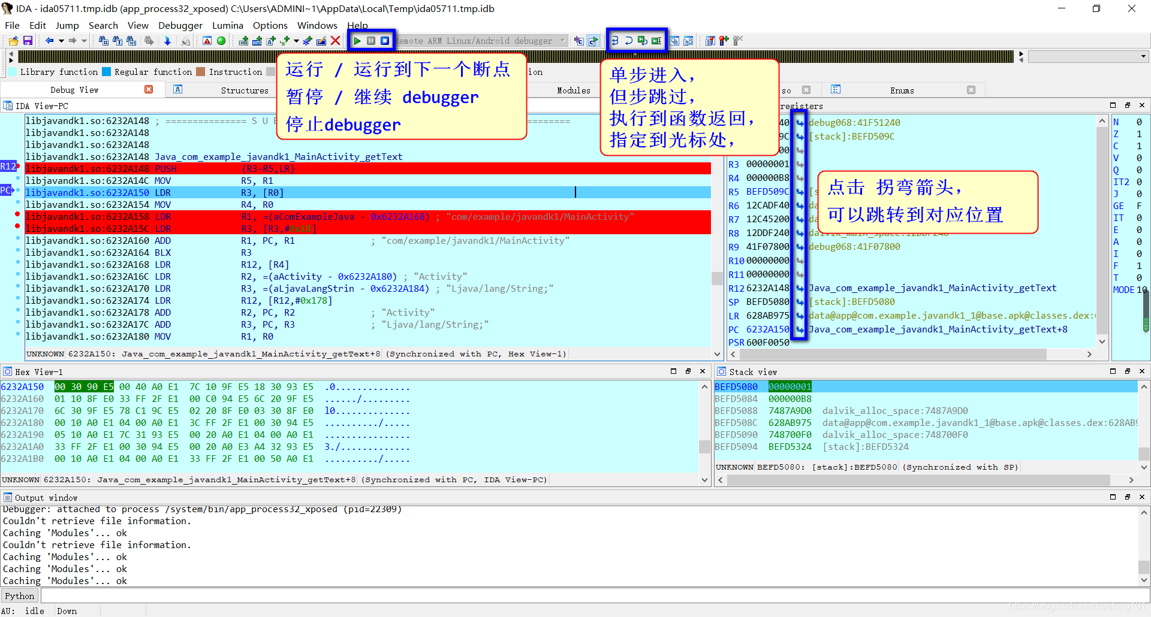Toggle breakpoint dot at line 6232A168

click(17, 262)
